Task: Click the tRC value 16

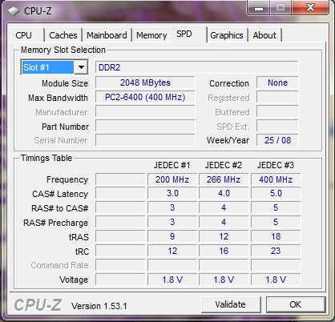Action: (x=224, y=251)
